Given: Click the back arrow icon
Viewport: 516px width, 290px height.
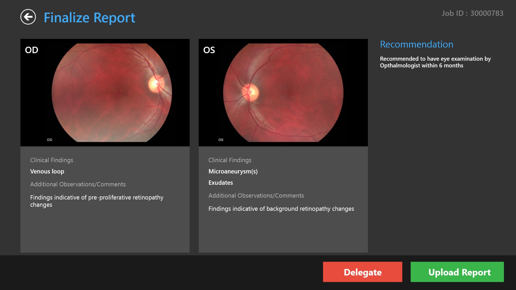Looking at the screenshot, I should 28,17.
